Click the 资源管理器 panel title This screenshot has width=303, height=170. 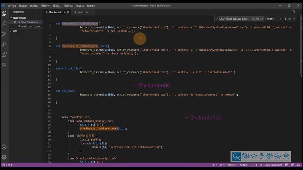(18, 12)
